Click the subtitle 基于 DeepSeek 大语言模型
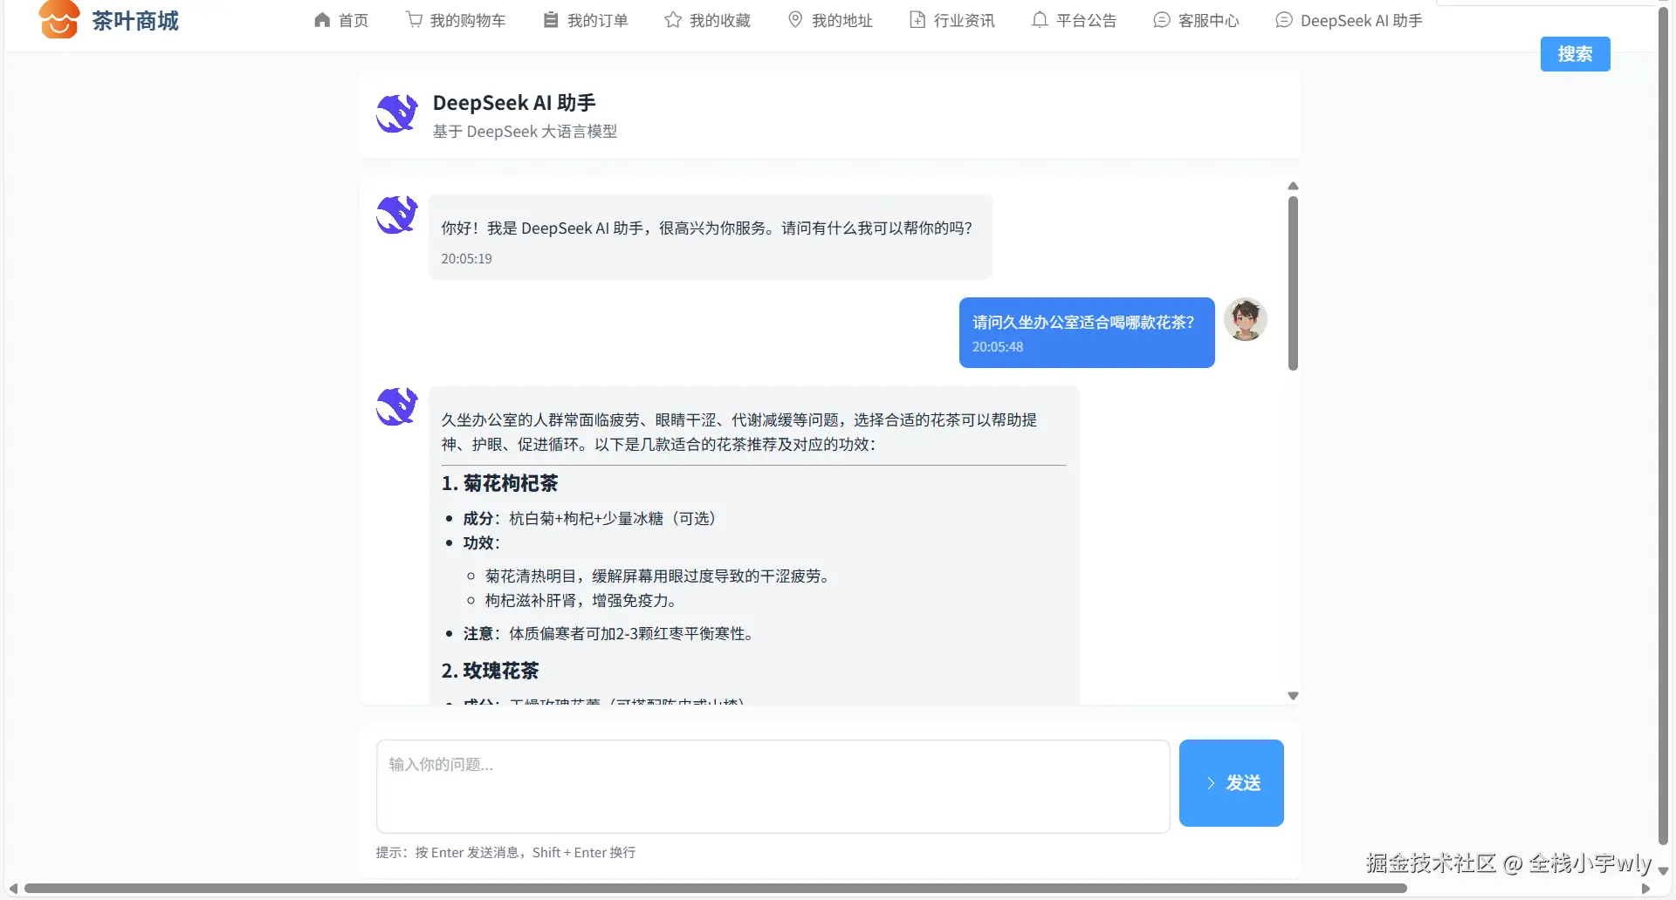The height and width of the screenshot is (900, 1676). pos(525,132)
